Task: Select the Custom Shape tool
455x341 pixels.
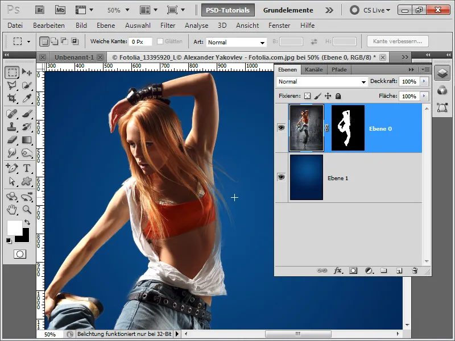Action: pyautogui.click(x=27, y=181)
